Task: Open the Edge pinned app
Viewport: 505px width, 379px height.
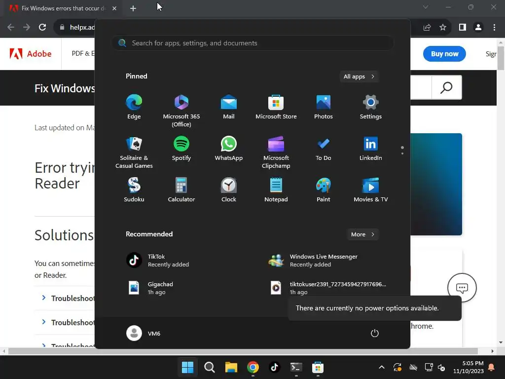Action: [134, 107]
